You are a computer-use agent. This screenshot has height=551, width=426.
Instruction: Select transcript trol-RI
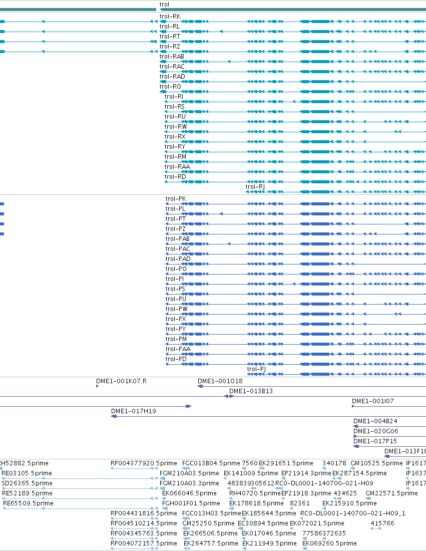click(174, 97)
